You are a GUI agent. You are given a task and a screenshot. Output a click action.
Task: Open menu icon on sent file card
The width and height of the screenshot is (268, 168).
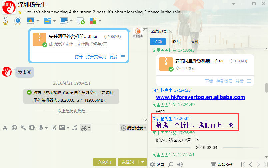(x=123, y=57)
